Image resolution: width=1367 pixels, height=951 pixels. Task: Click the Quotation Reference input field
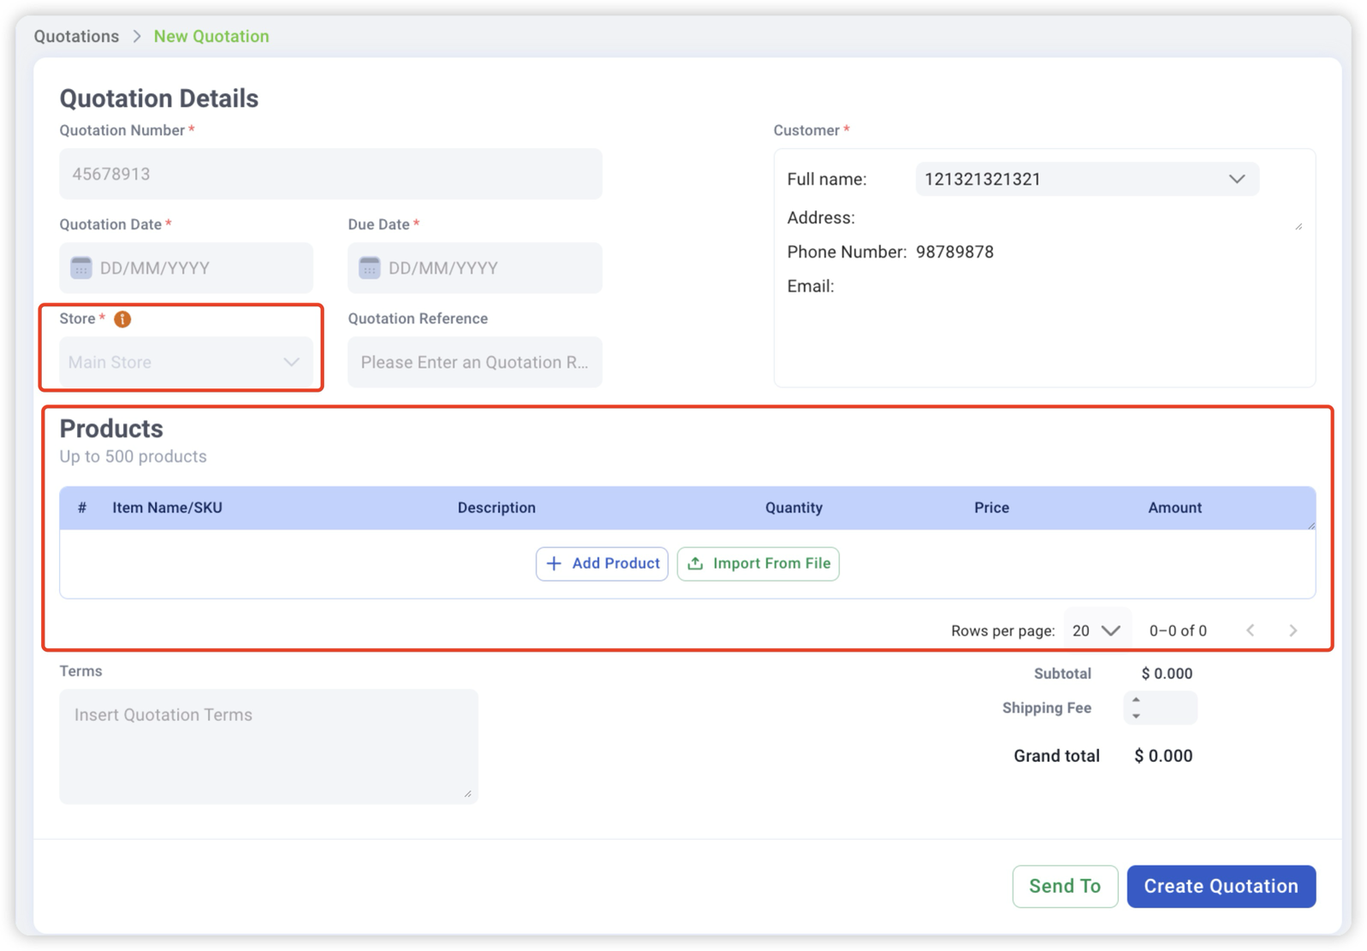pyautogui.click(x=475, y=363)
